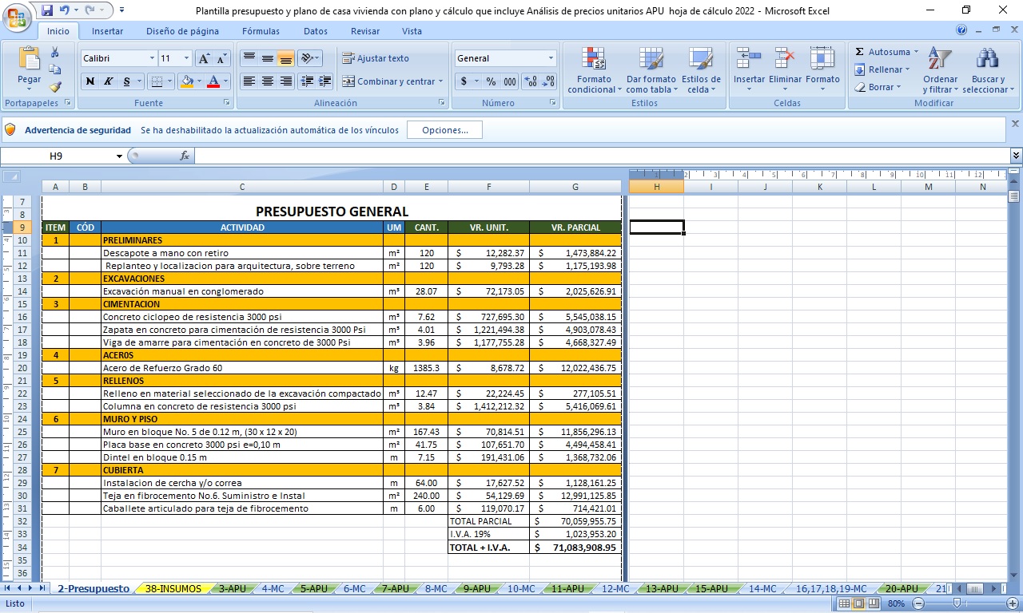
Task: Align the cell text to the right
Action: coord(285,81)
